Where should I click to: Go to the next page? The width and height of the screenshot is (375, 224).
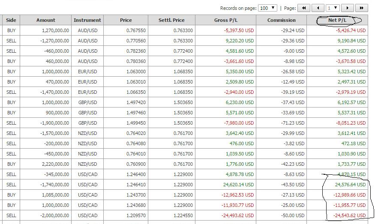point(348,8)
